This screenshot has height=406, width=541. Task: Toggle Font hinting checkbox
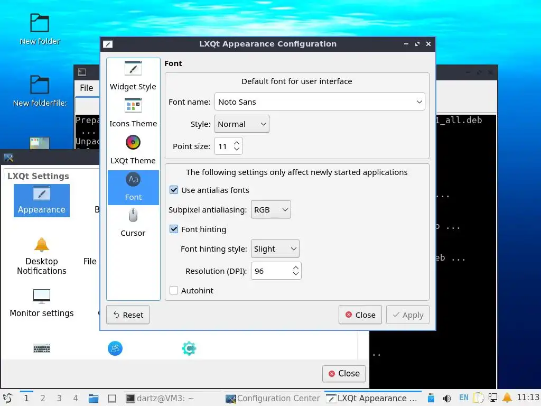tap(174, 229)
